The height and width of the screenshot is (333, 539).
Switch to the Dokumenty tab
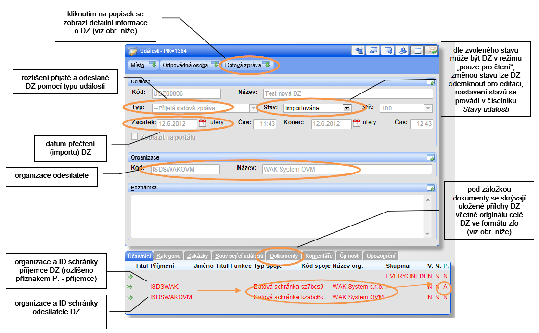pyautogui.click(x=283, y=256)
